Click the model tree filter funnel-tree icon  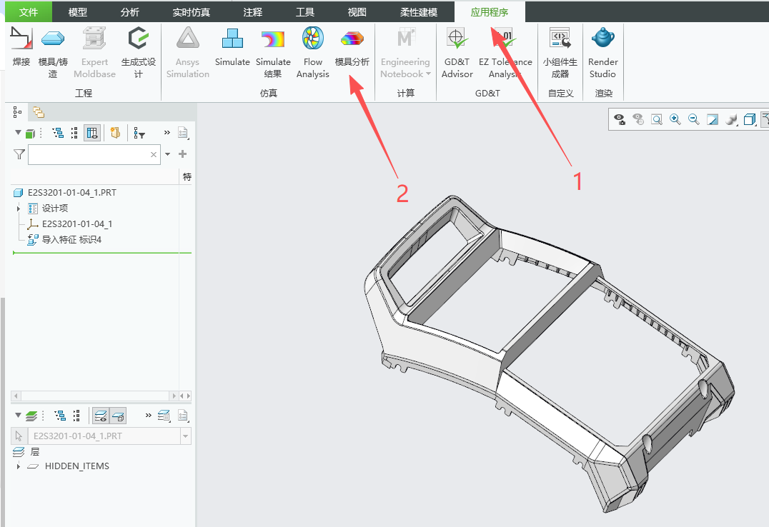tap(139, 133)
